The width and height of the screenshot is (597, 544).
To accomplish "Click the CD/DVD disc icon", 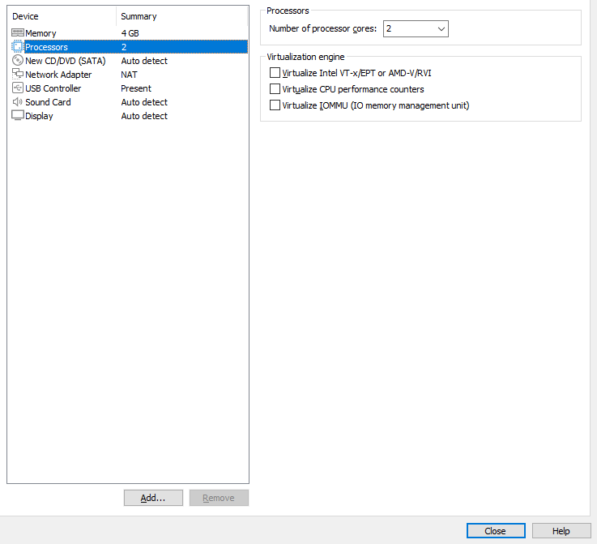I will pyautogui.click(x=18, y=60).
